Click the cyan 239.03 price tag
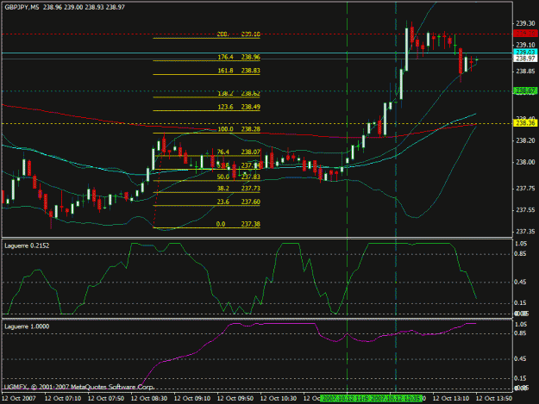539x404 pixels. [x=525, y=52]
